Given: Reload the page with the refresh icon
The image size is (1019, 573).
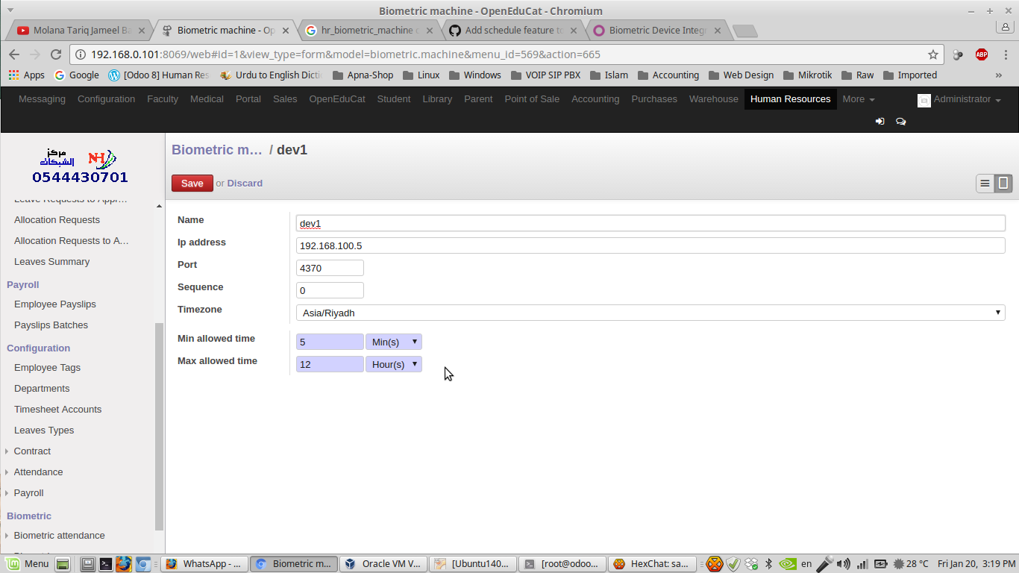Looking at the screenshot, I should point(55,54).
